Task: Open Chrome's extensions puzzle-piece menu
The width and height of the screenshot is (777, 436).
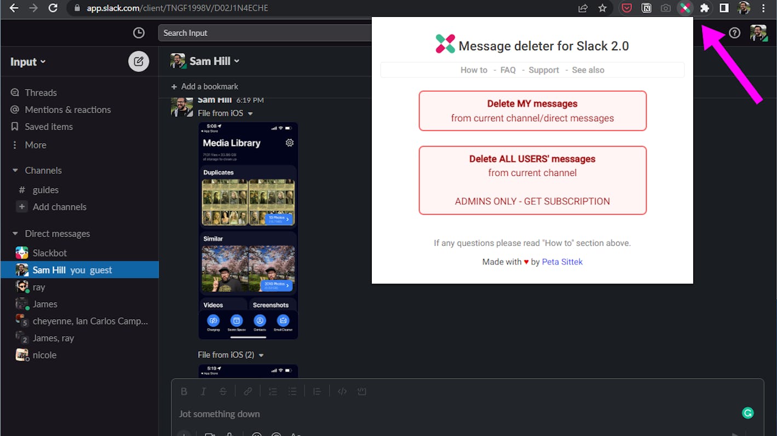Action: 705,8
